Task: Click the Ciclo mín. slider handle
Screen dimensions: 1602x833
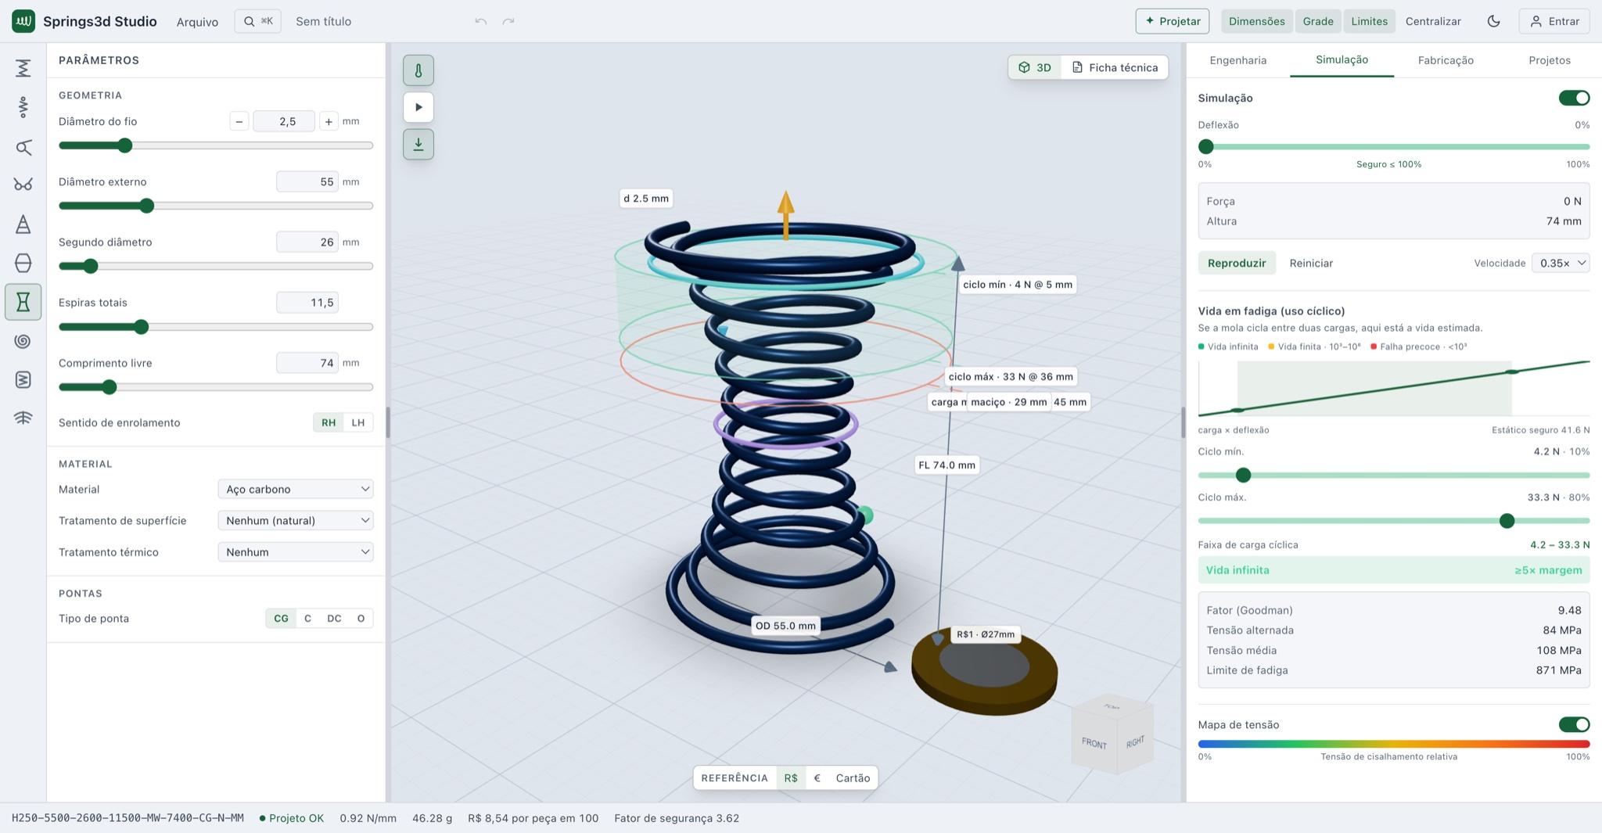Action: pos(1243,475)
